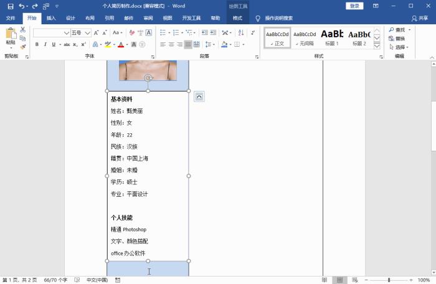
Task: Open the font size dropdown
Action: coord(87,32)
